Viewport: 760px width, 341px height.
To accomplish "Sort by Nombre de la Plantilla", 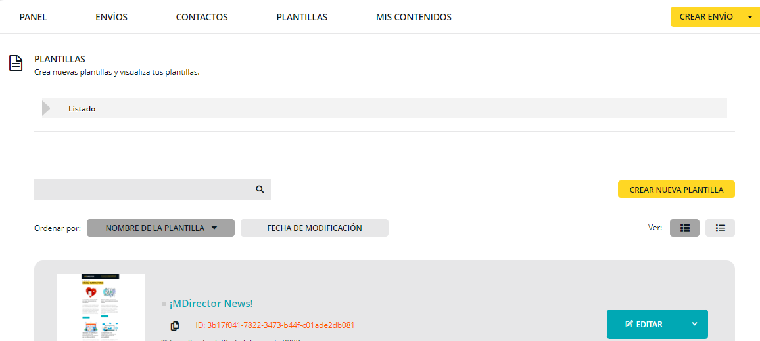I will 160,228.
